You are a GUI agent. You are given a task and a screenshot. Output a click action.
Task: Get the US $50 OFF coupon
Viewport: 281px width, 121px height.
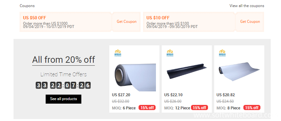pyautogui.click(x=127, y=22)
